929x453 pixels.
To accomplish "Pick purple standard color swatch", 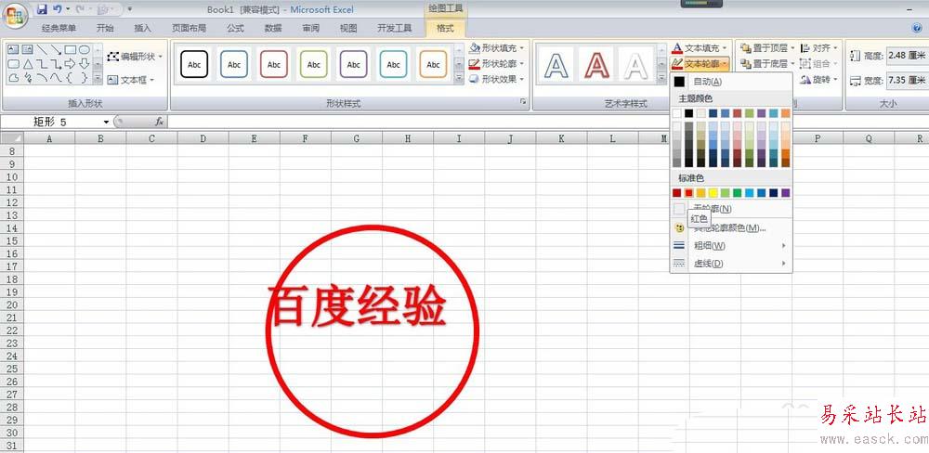I will tap(786, 192).
